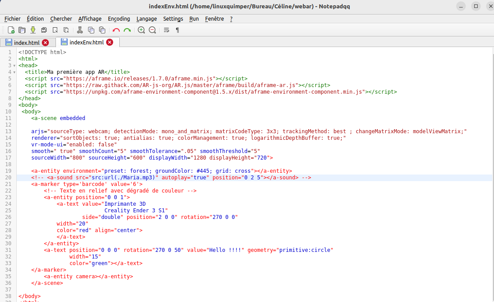494x302 pixels.
Task: Copy selection using the toolbar Copy icon
Action: click(x=91, y=30)
